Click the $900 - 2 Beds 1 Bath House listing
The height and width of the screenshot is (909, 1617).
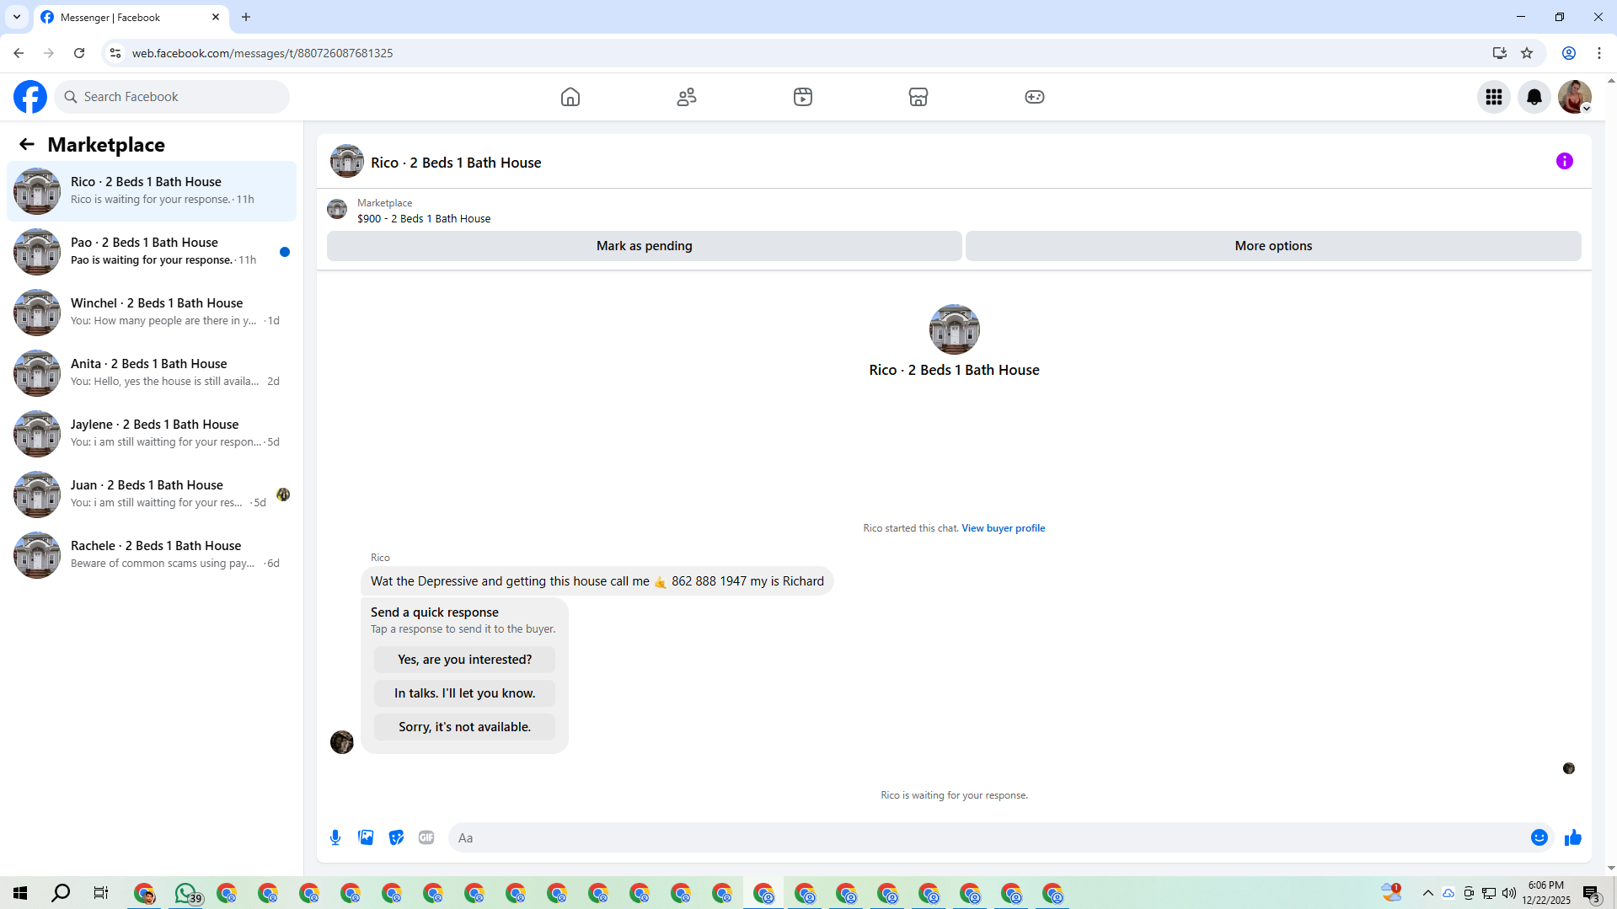424,219
